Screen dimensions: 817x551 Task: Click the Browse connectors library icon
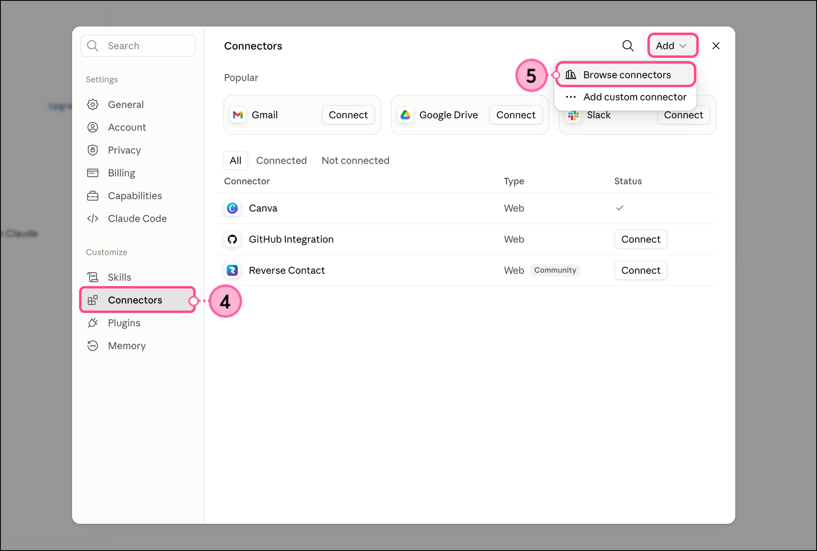point(571,75)
